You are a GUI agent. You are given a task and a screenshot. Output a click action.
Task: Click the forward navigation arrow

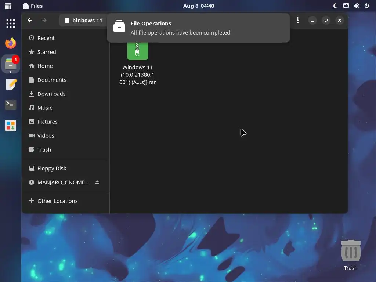[x=44, y=21]
